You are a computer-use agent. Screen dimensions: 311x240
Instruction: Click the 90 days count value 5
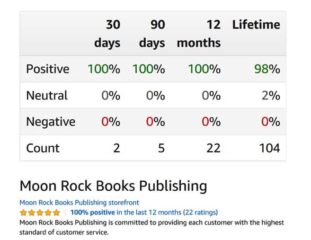pos(161,148)
